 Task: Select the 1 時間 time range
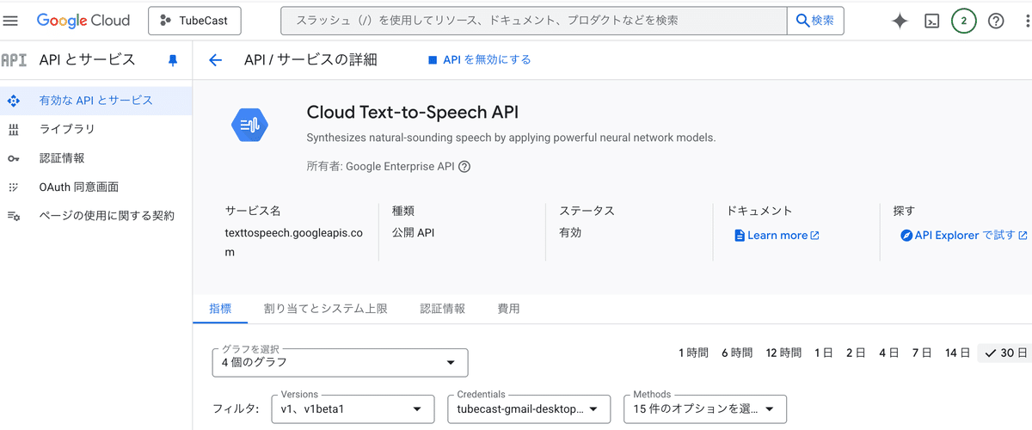point(693,353)
